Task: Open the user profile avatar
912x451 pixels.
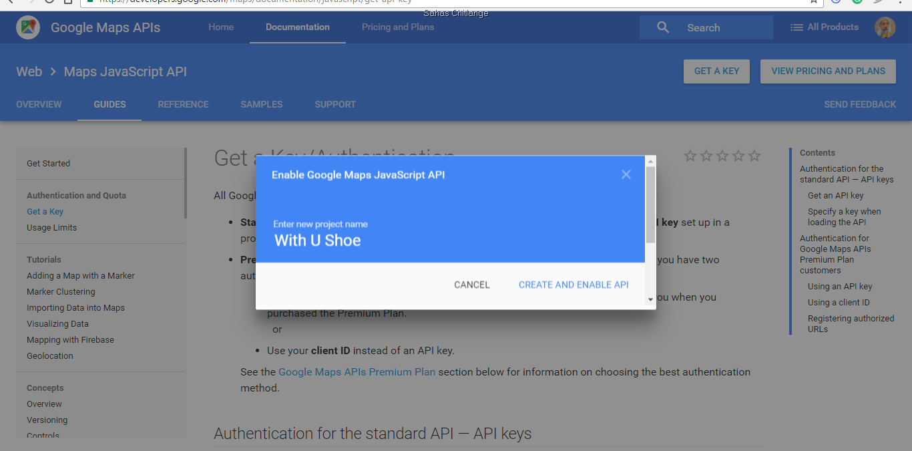Action: [885, 27]
